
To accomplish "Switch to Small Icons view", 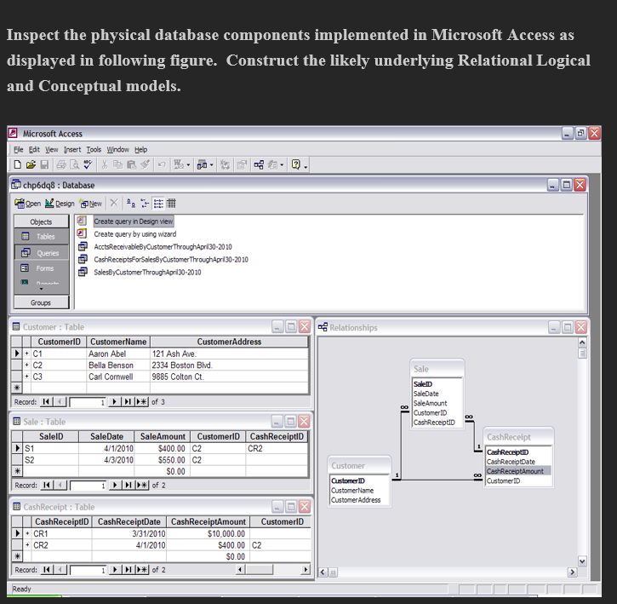I will tap(145, 204).
